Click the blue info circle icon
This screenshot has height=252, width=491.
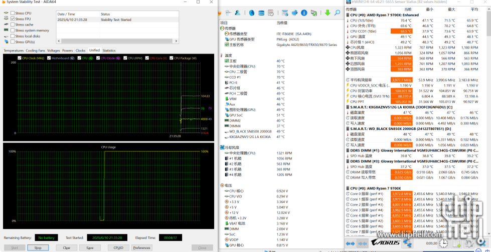304,13
